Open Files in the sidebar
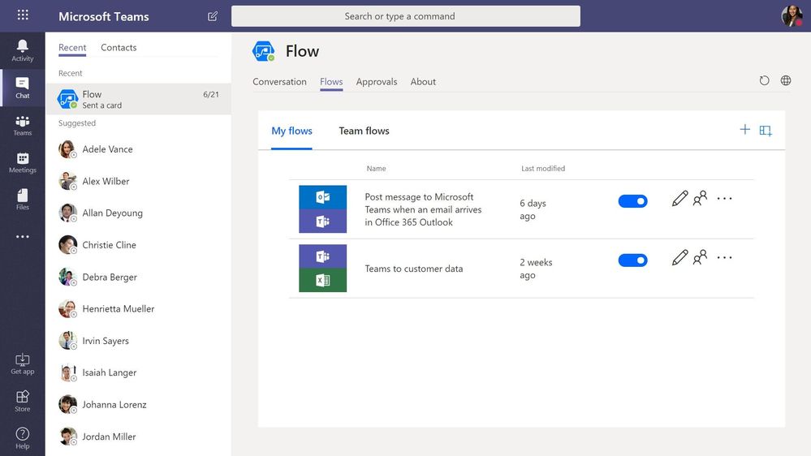The image size is (811, 456). (22, 200)
